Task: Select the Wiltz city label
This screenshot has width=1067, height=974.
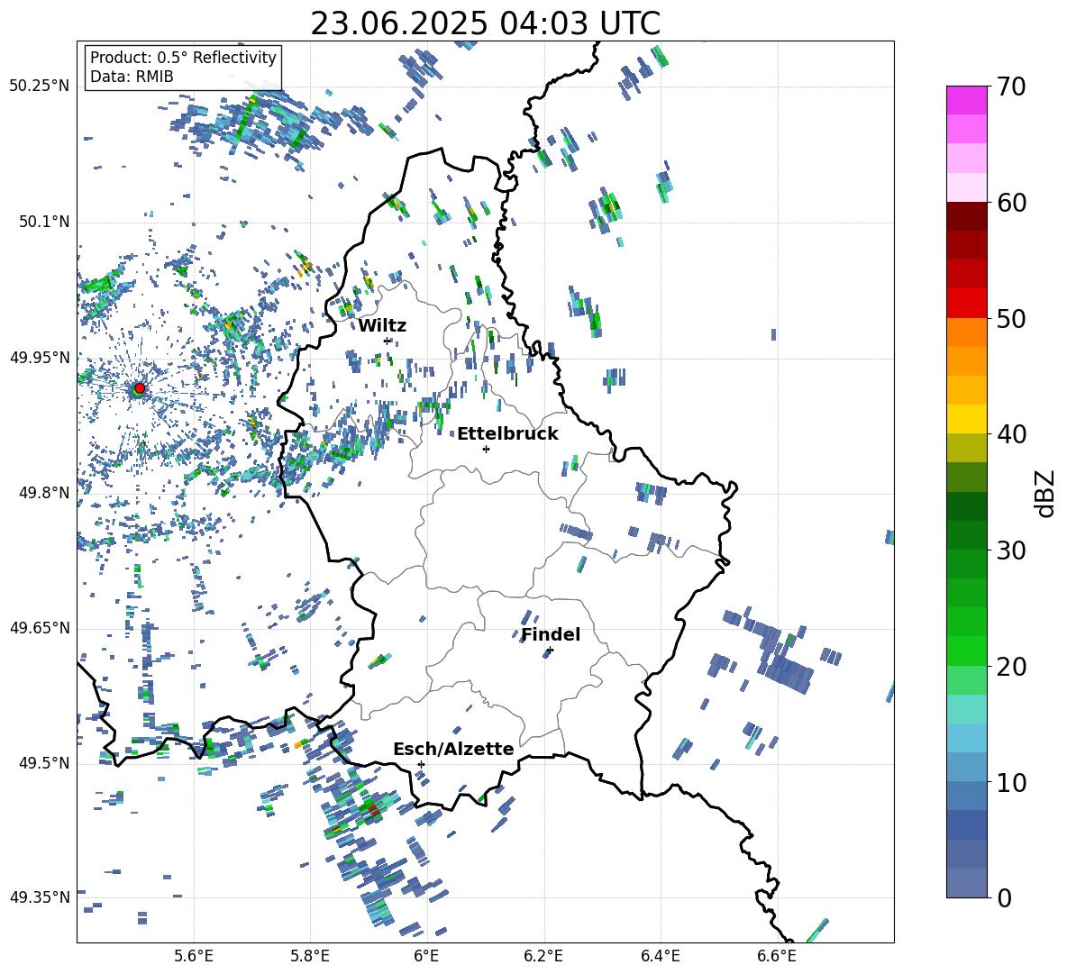Action: click(x=382, y=326)
